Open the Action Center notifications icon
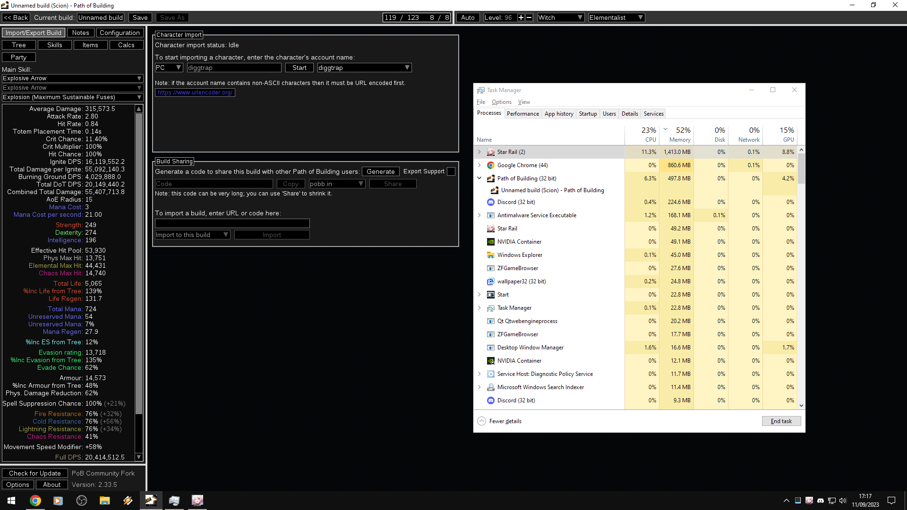Screen dimensions: 907x510 (892, 501)
